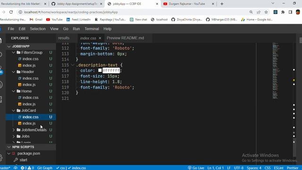Switch to Revolutionizing the Job Market tab
Image resolution: width=302 pixels, height=170 pixels.
tap(24, 4)
